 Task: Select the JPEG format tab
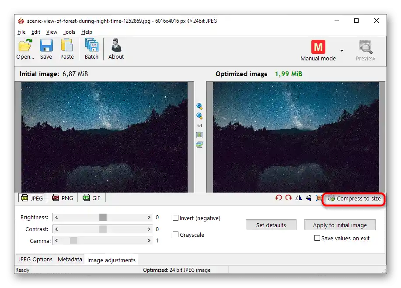pyautogui.click(x=32, y=198)
